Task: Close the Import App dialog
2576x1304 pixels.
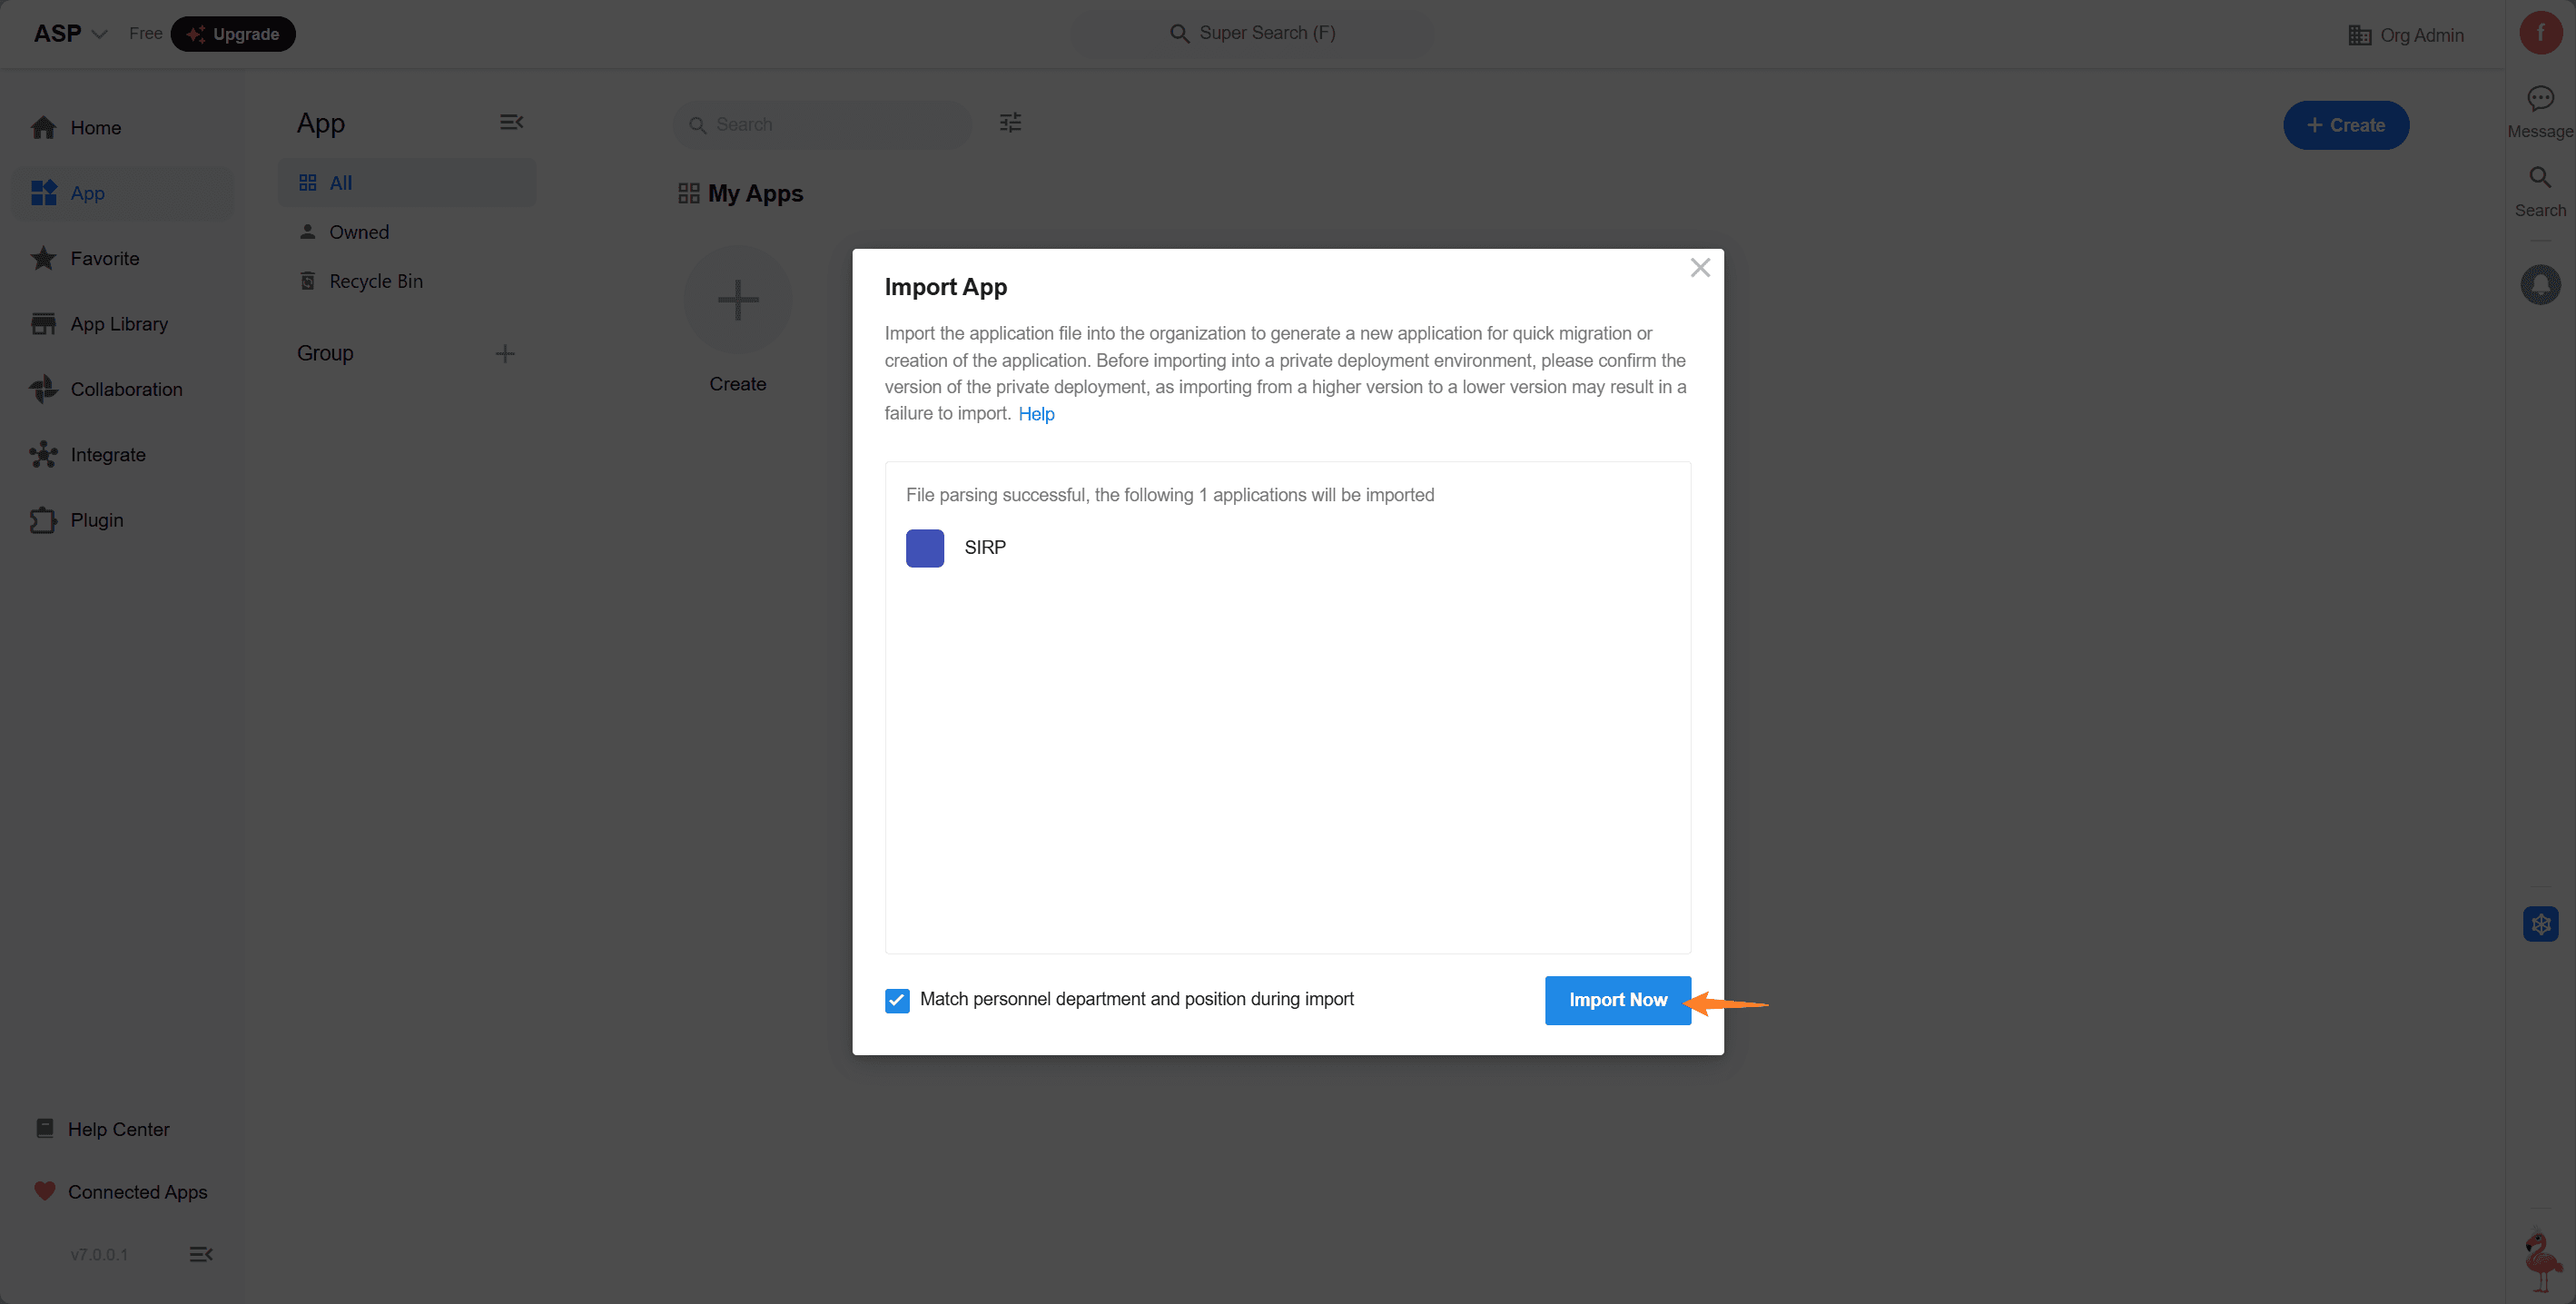Action: coord(1699,268)
